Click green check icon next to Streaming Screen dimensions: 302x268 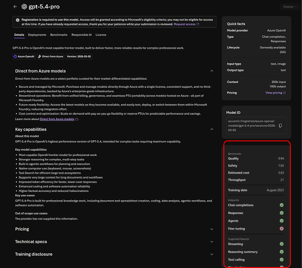pyautogui.click(x=282, y=244)
